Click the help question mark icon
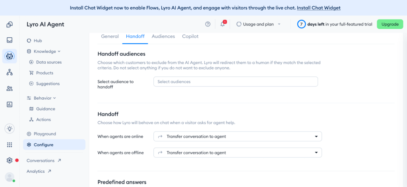 (x=208, y=24)
